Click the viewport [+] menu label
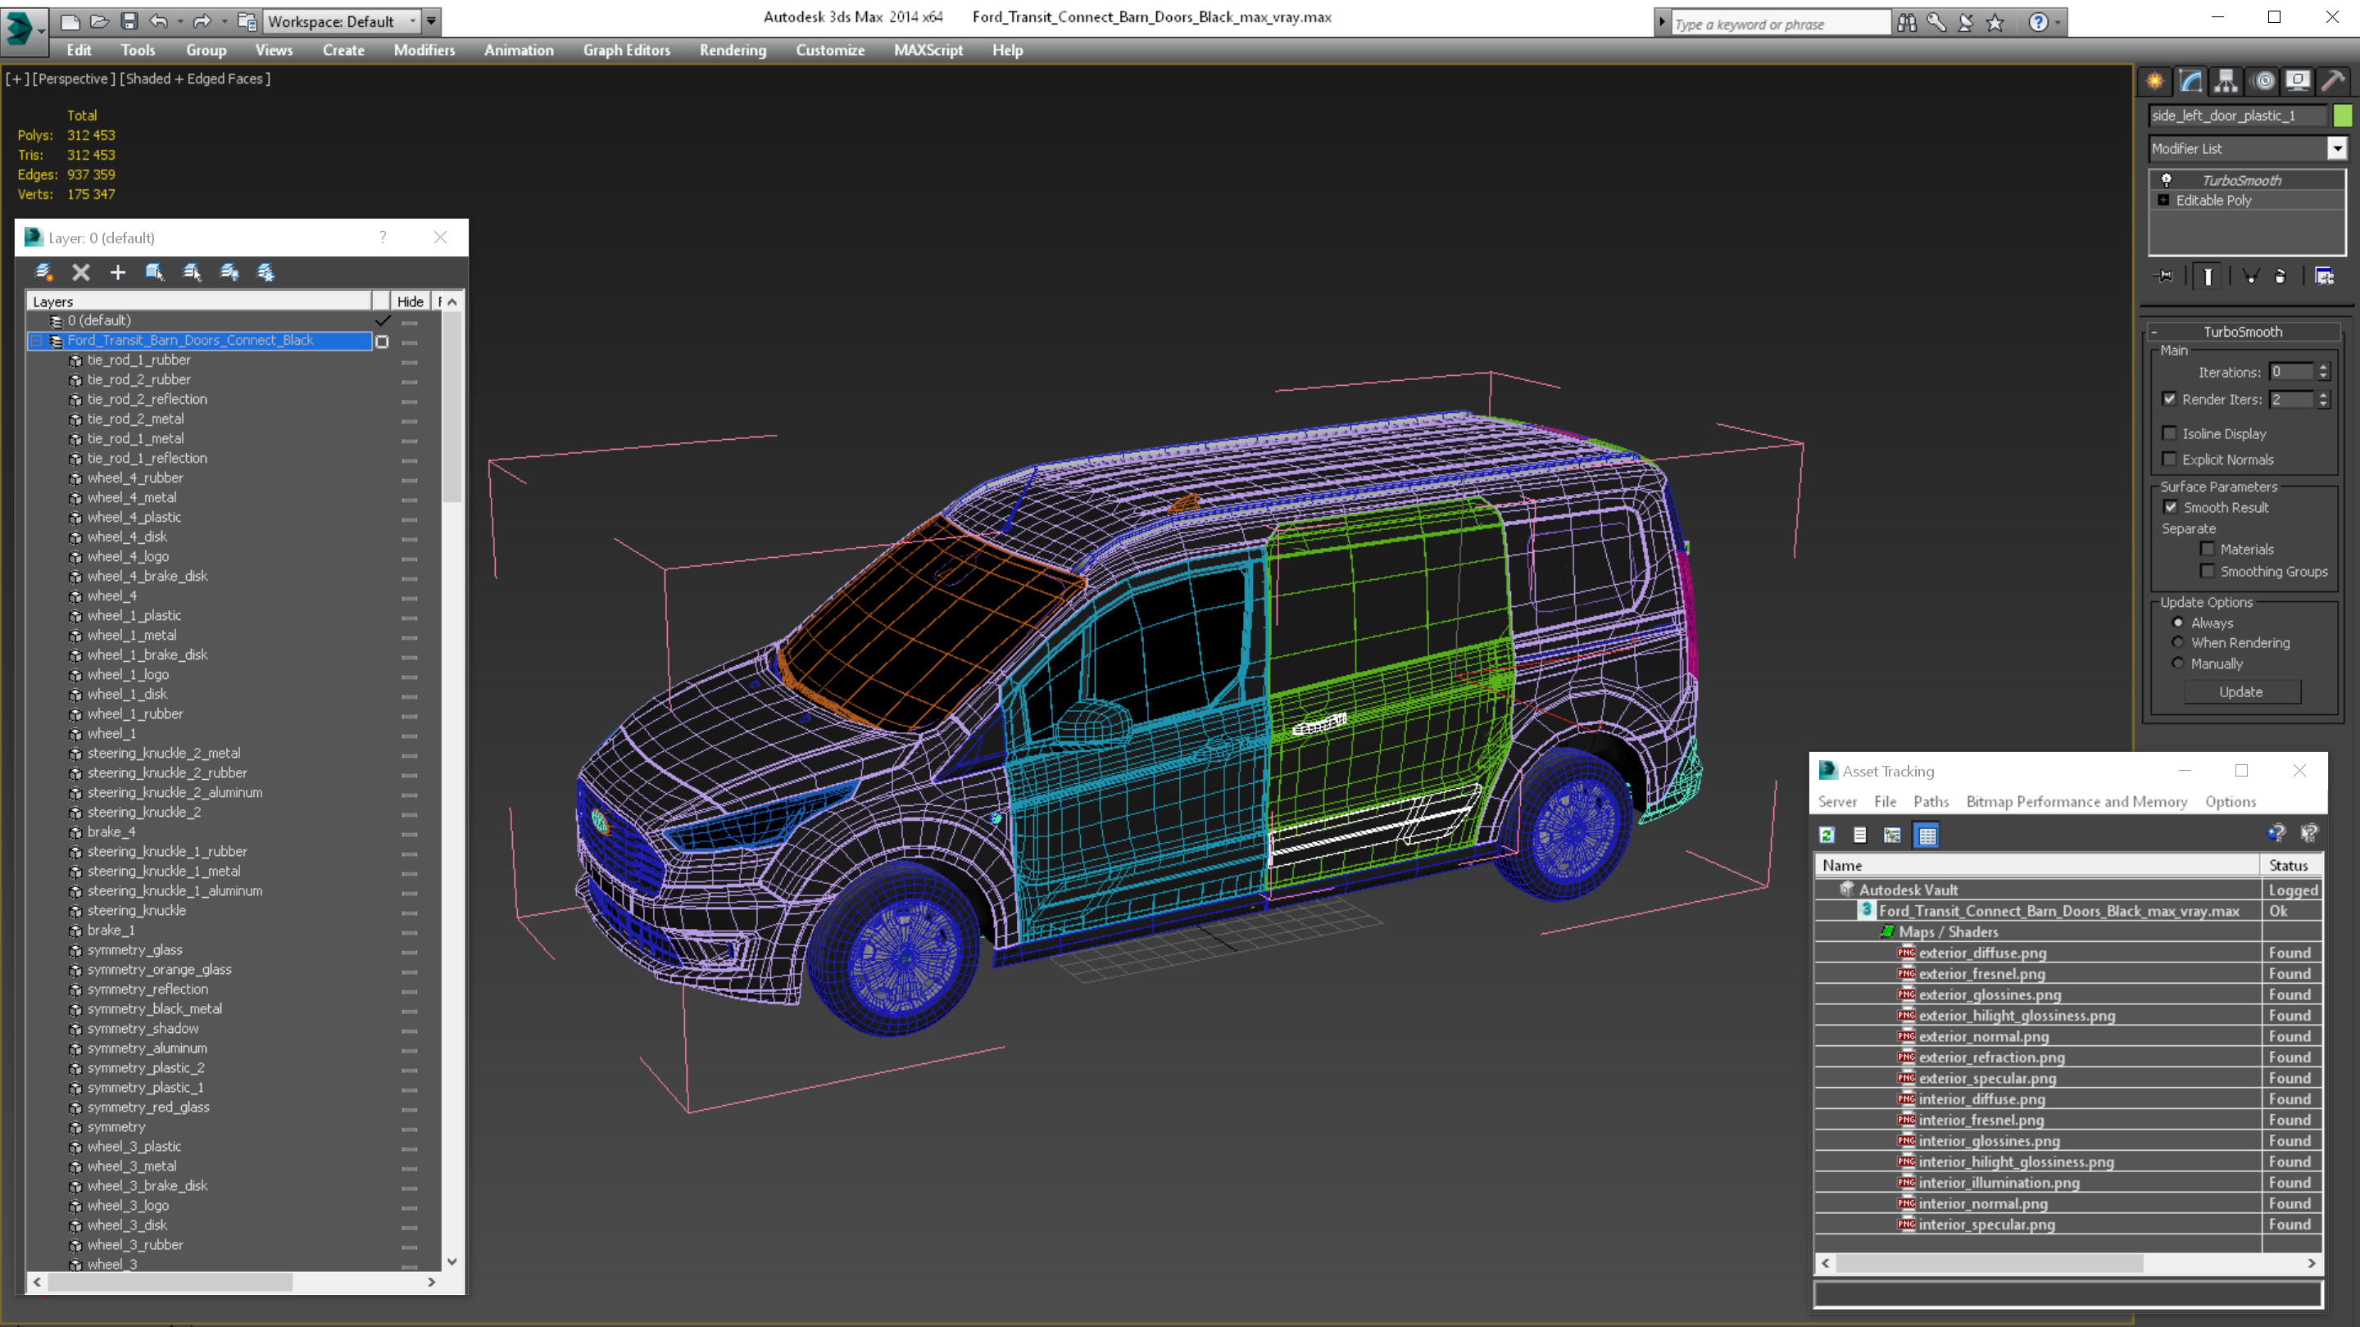Screen dimensions: 2360x1327 [x=16, y=79]
